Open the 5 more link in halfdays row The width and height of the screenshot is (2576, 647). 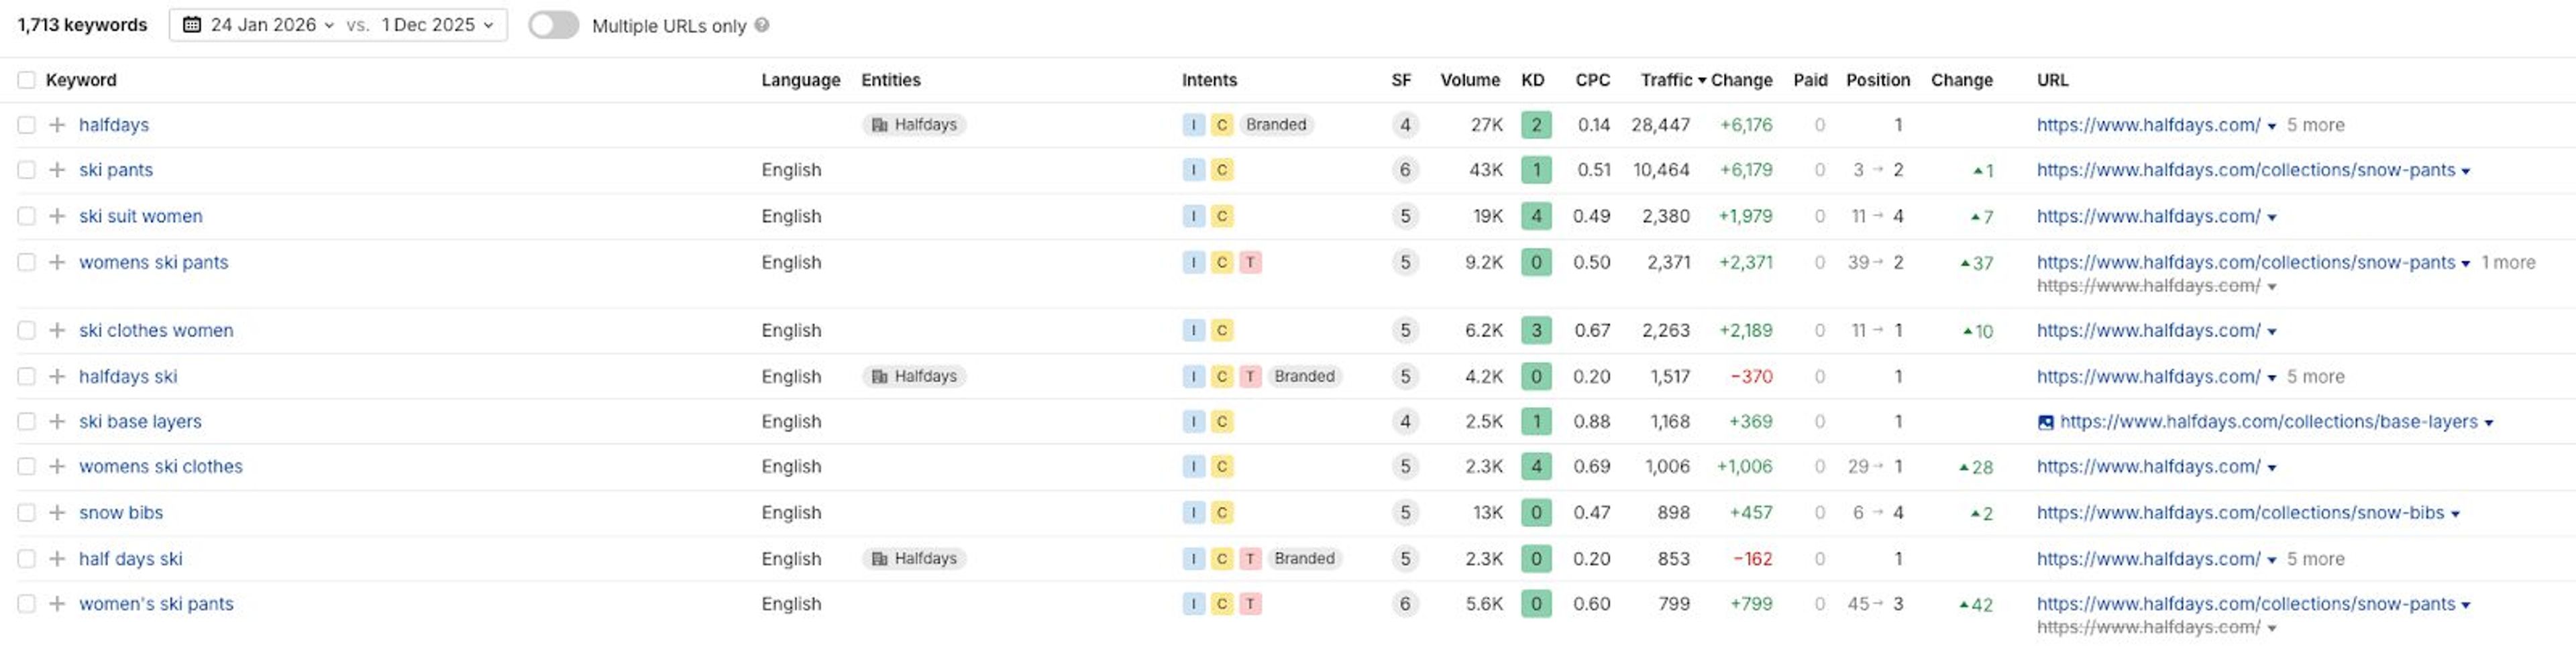(x=2315, y=124)
